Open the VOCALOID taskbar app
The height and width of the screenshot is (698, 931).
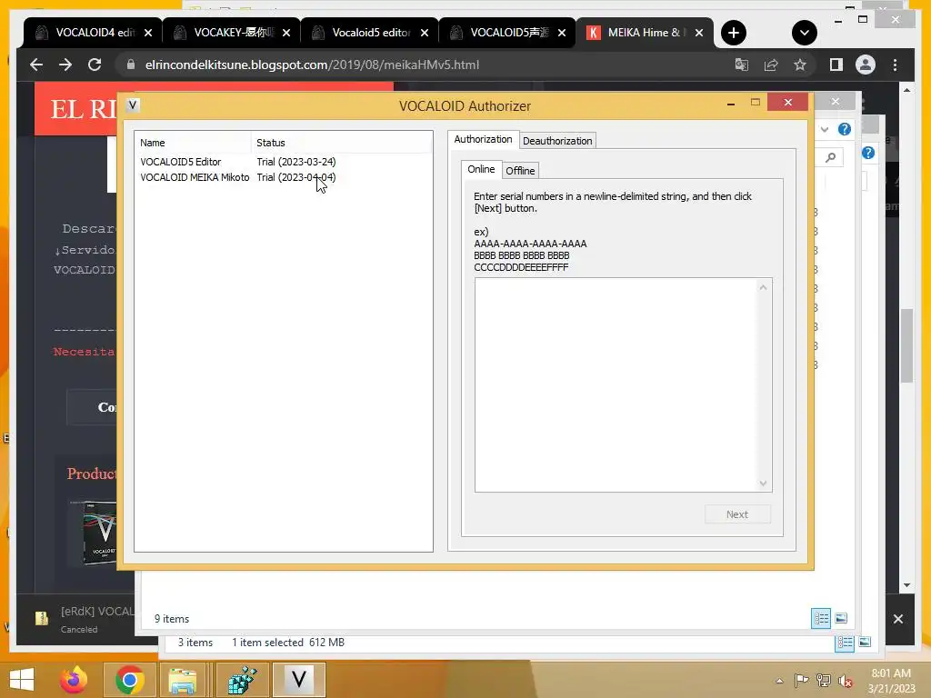[298, 680]
